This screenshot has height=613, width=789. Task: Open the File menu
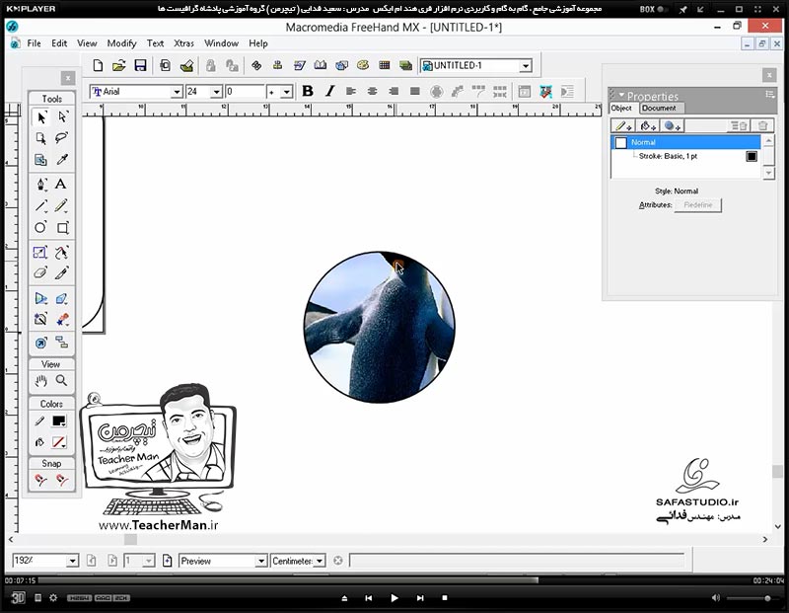tap(34, 43)
